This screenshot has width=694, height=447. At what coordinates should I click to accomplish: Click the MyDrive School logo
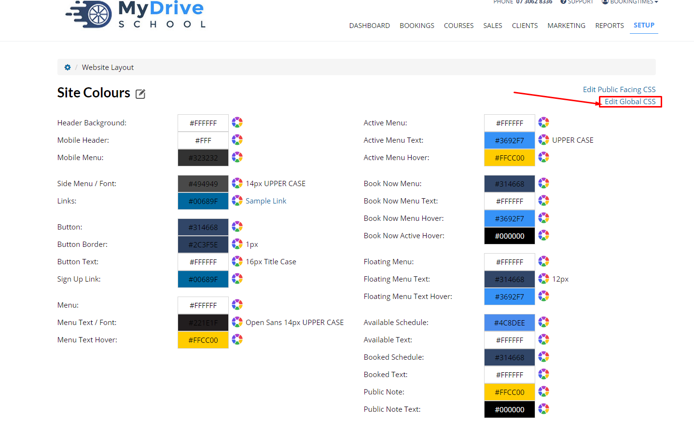click(135, 14)
